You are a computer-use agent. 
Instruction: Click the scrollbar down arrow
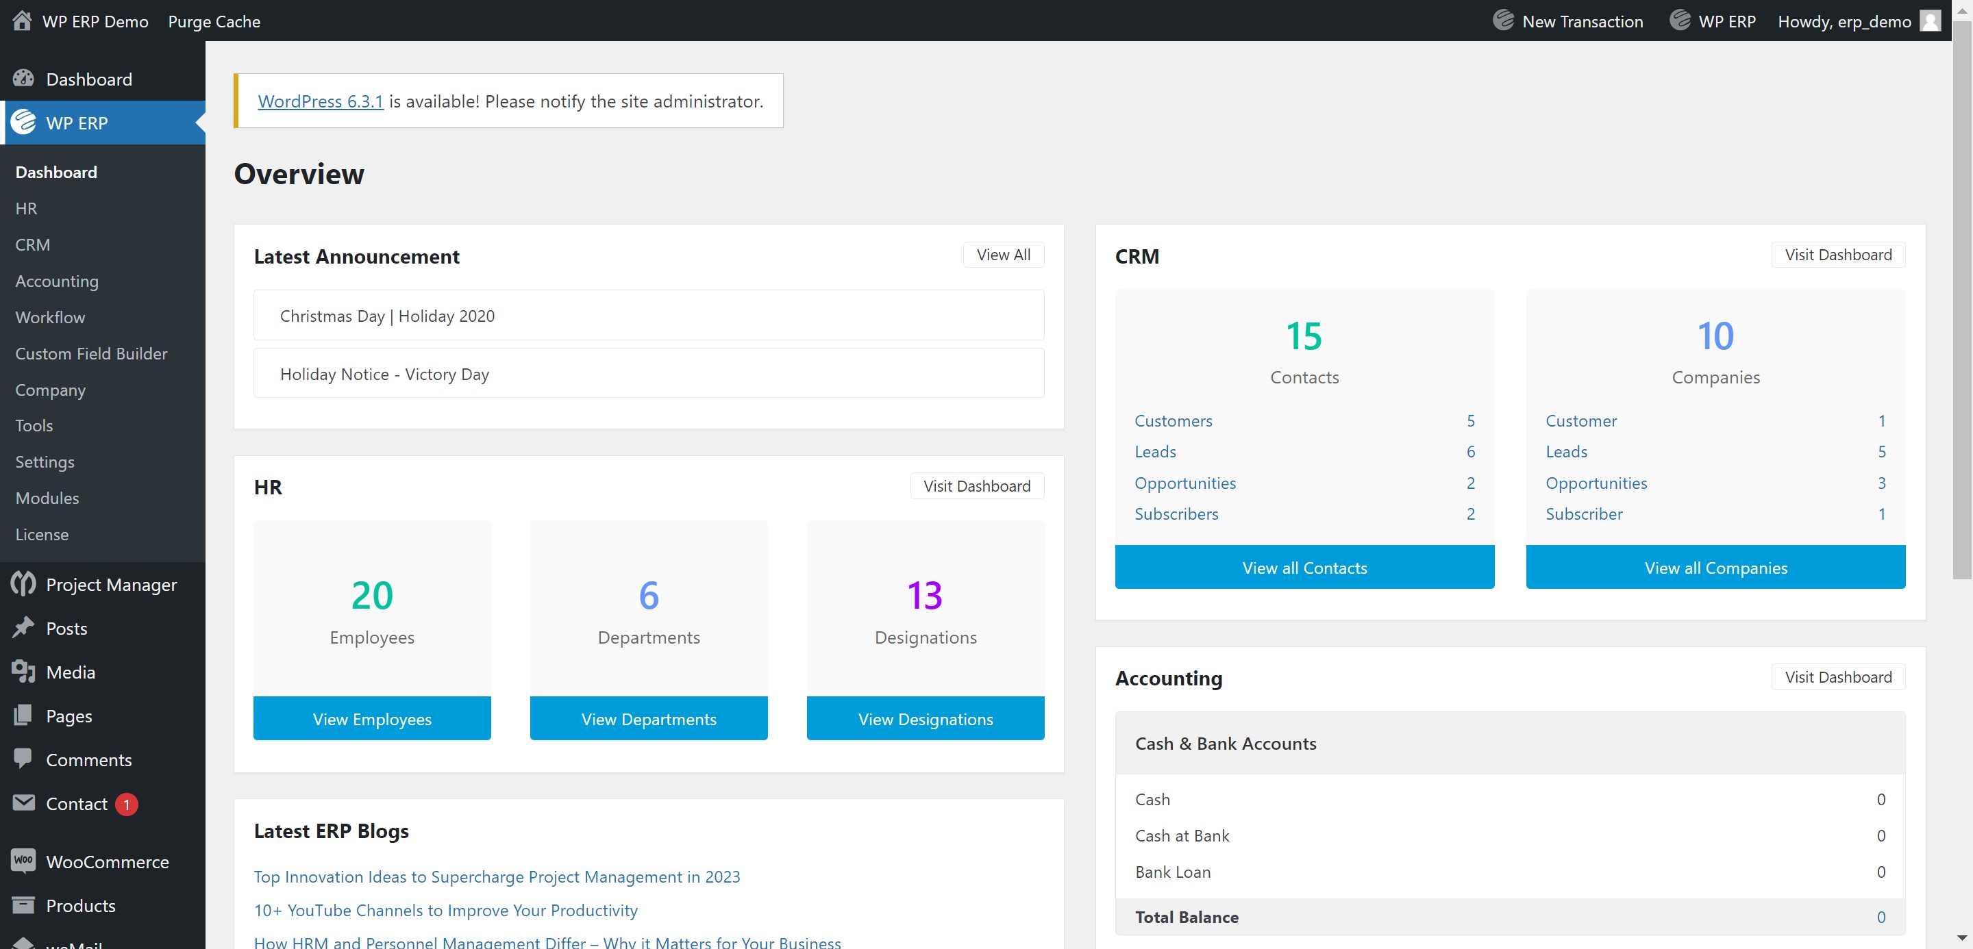pos(1961,937)
